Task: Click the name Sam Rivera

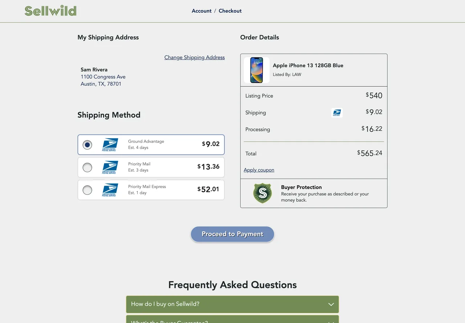Action: (x=94, y=70)
